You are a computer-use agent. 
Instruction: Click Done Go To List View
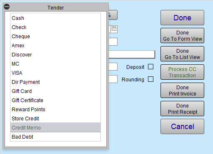[182, 54]
